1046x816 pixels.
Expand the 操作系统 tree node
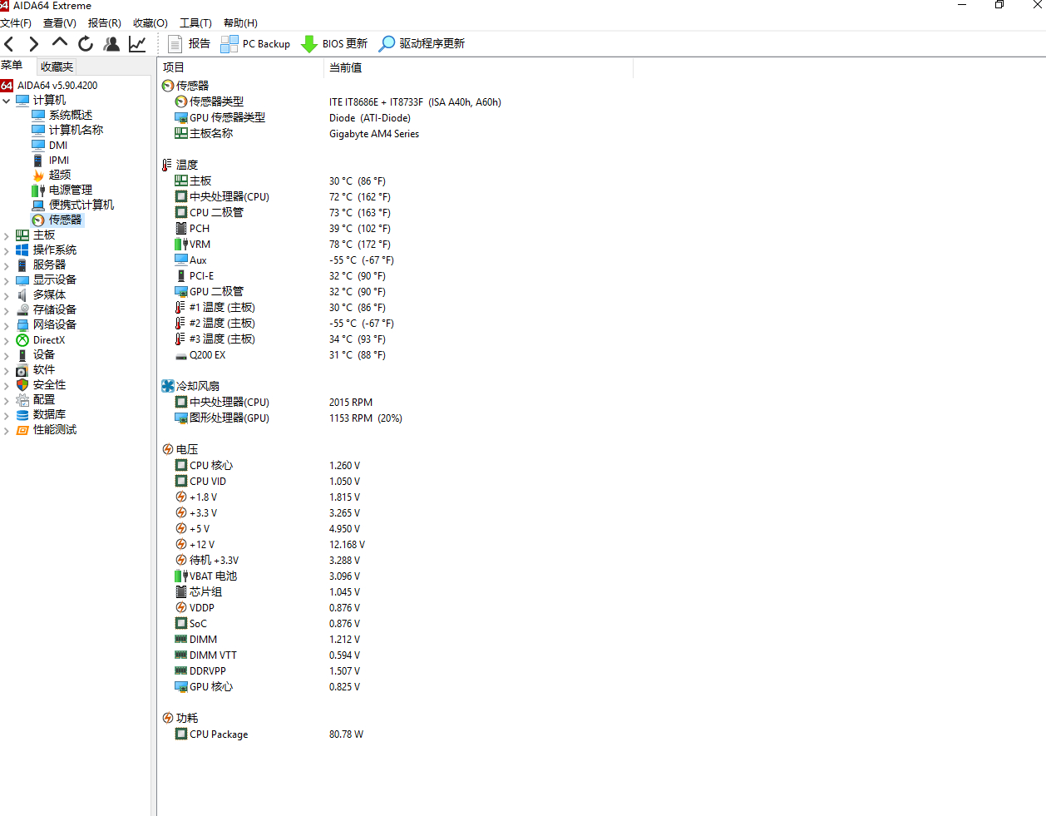(7, 250)
